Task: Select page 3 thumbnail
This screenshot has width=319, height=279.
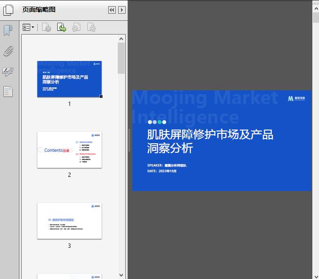Action: tap(69, 221)
